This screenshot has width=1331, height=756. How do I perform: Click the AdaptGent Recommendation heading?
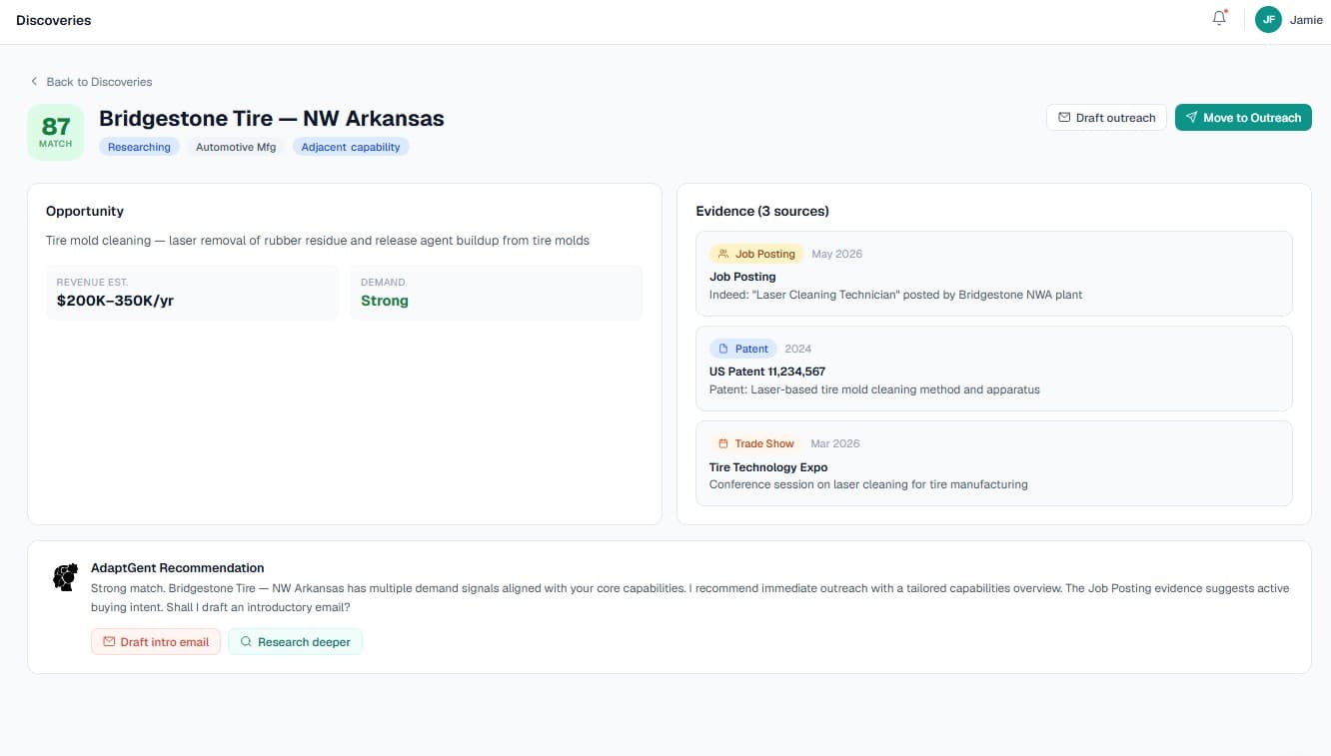[178, 567]
